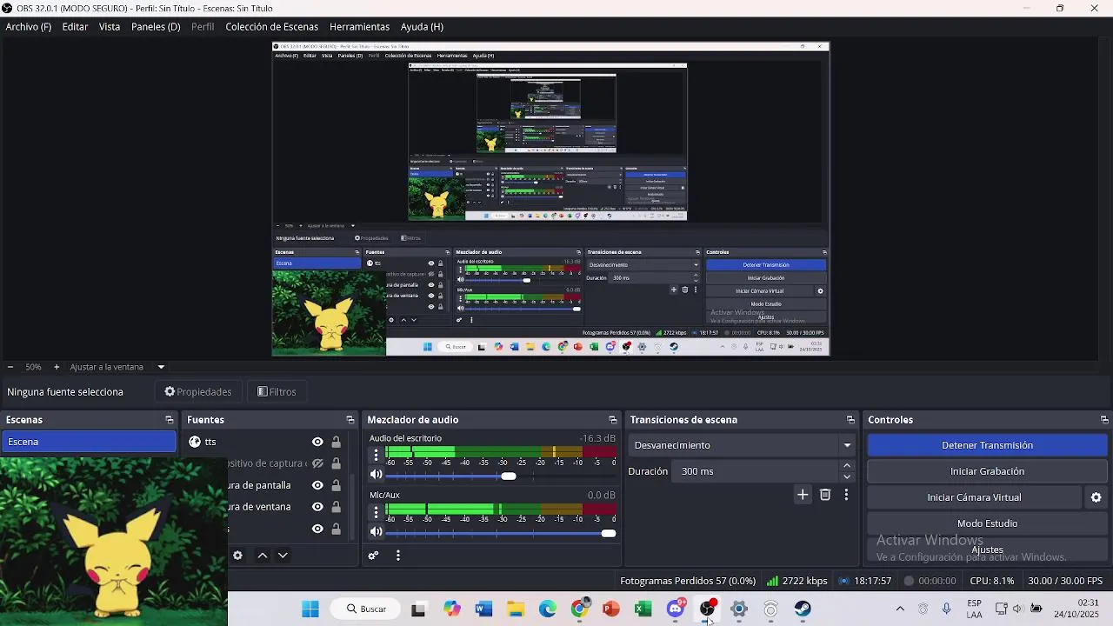Unlock the tts source
This screenshot has height=626, width=1113.
click(x=336, y=442)
